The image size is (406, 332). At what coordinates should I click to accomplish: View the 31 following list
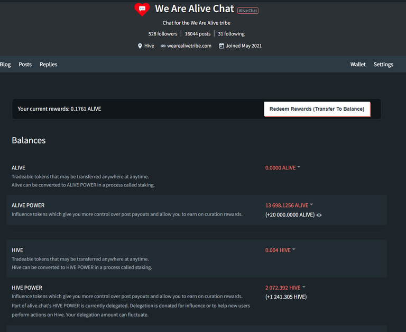(231, 34)
